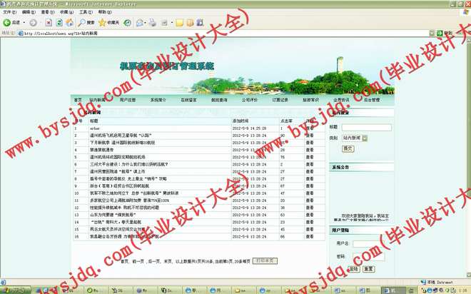The image size is (471, 294).
Task: Click the 登陆 login button
Action: pyautogui.click(x=354, y=269)
